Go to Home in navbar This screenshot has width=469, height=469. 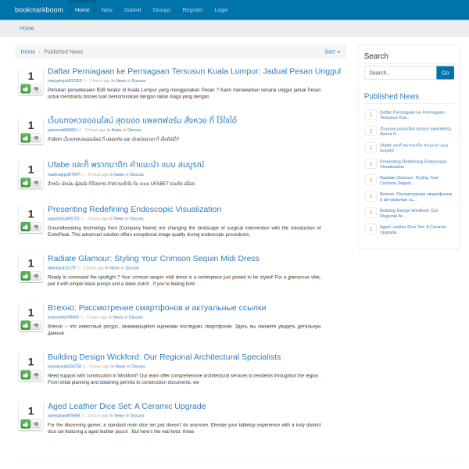[x=82, y=10]
